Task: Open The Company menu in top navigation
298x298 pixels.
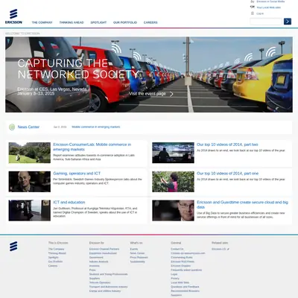Action: coord(42,22)
